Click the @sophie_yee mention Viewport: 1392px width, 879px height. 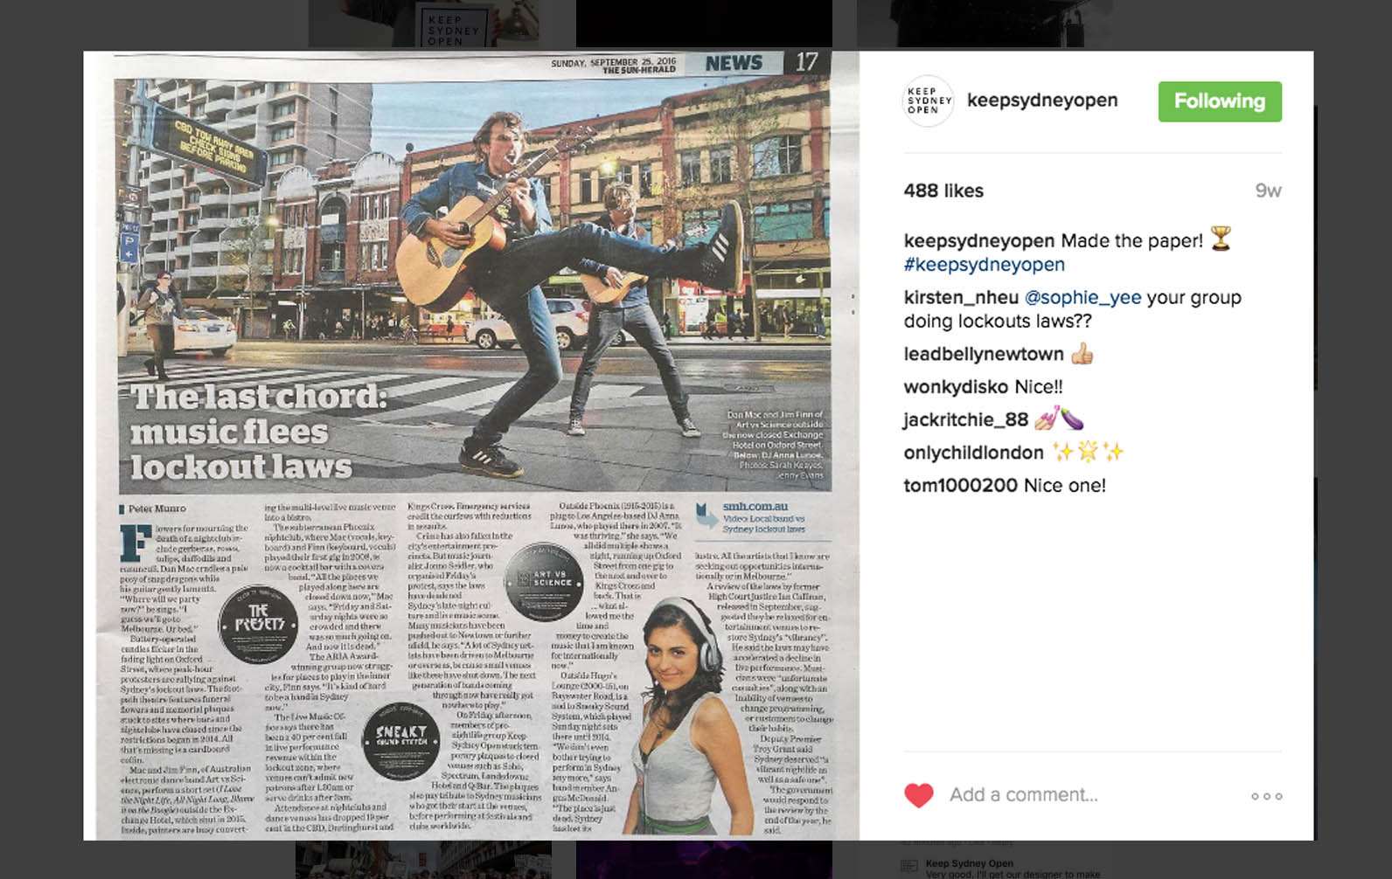[x=1082, y=298]
